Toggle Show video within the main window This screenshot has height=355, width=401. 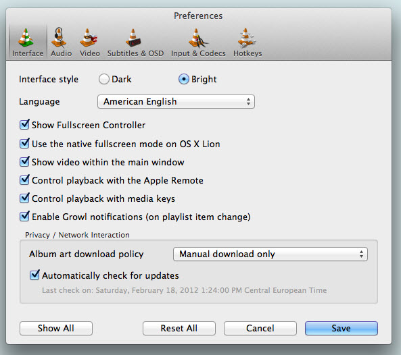point(24,161)
